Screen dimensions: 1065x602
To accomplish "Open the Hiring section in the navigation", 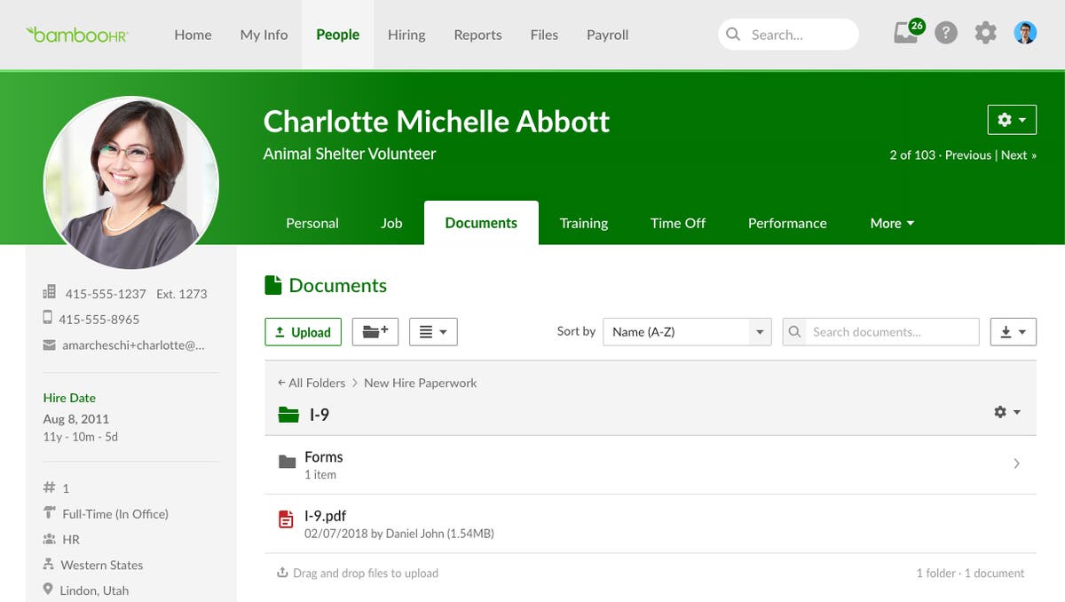I will [x=406, y=35].
